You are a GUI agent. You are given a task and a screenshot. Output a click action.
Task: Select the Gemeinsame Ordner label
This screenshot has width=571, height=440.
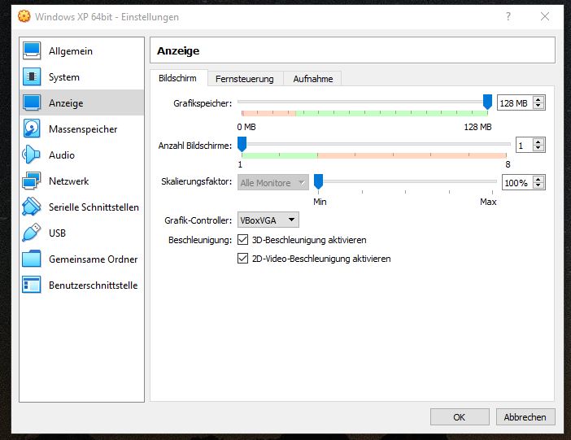94,259
